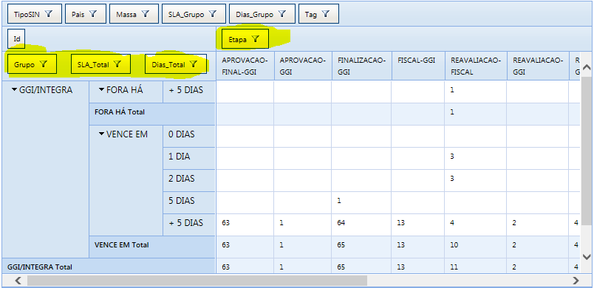This screenshot has height=288, width=594.
Task: Click the Id data field button
Action: pos(17,38)
